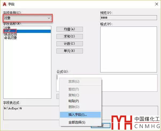Click inside the 格式 format list box
This screenshot has width=161, height=131.
[x=128, y=49]
